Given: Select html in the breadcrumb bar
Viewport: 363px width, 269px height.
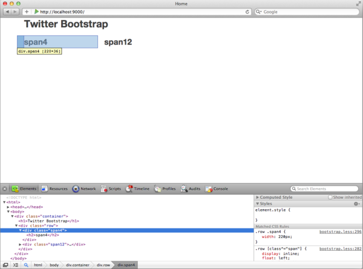Looking at the screenshot, I should point(38,265).
